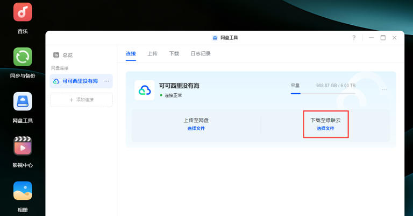This screenshot has height=216, width=413.
Task: Open the 相册 desktop icon
Action: click(x=23, y=191)
